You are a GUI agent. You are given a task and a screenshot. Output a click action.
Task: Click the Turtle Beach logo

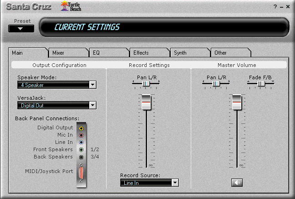pos(71,6)
